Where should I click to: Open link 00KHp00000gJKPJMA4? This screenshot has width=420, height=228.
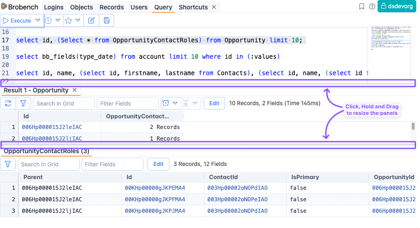[155, 211]
